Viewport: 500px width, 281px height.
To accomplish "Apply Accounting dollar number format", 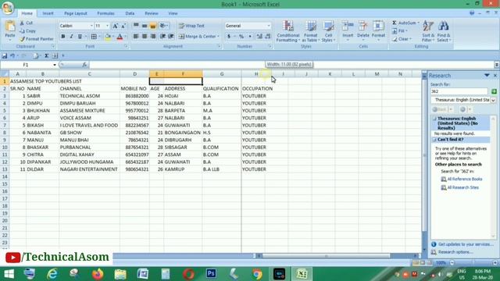I will 229,37.
